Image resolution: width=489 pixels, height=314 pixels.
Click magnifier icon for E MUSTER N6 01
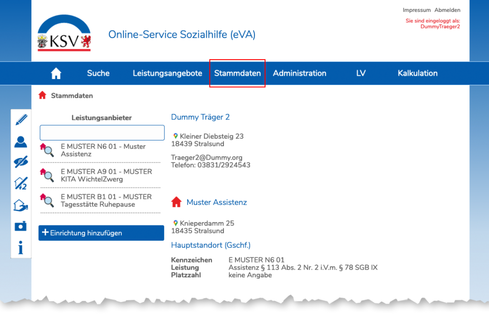pyautogui.click(x=48, y=151)
